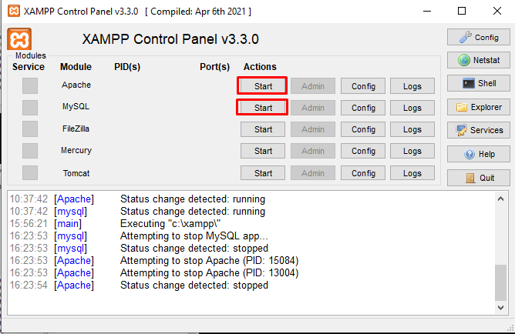Click the 'Module' column header
Image resolution: width=515 pixels, height=334 pixels.
(76, 66)
